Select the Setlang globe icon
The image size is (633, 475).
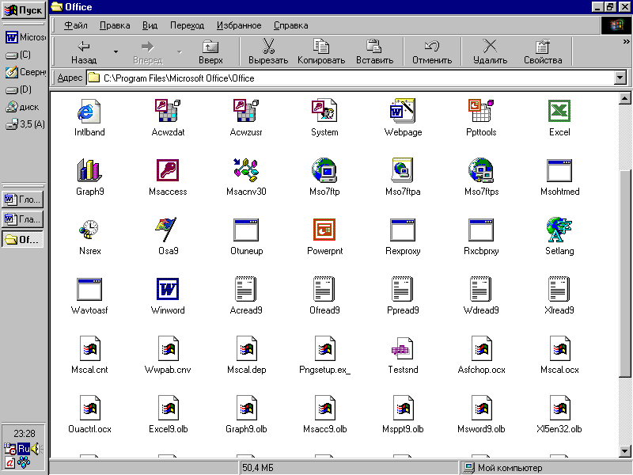click(x=559, y=230)
